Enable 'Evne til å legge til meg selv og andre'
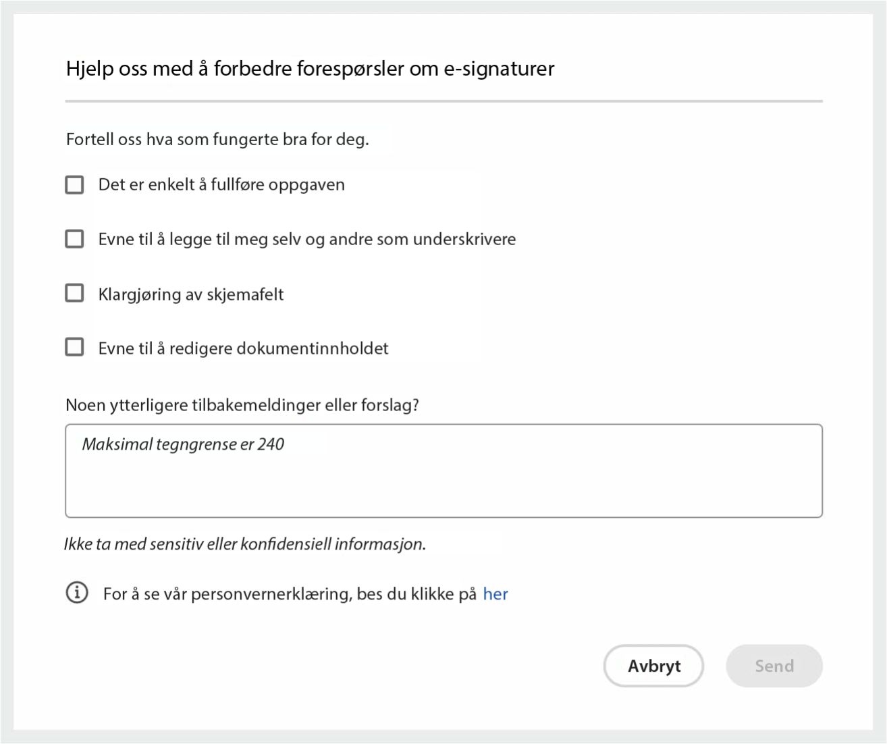Viewport: 887px width, 744px height. (x=74, y=238)
